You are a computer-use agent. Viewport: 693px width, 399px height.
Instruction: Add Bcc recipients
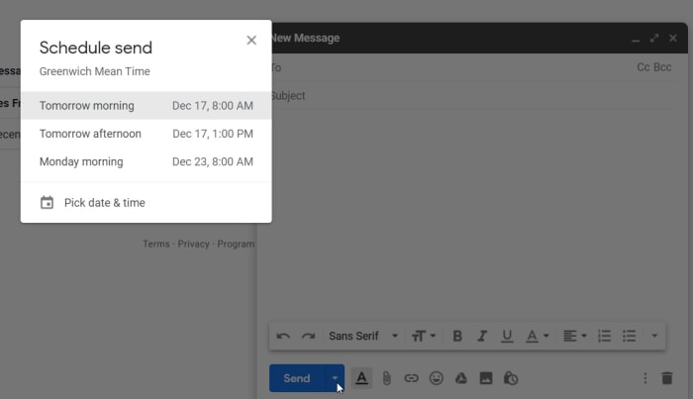tap(662, 67)
